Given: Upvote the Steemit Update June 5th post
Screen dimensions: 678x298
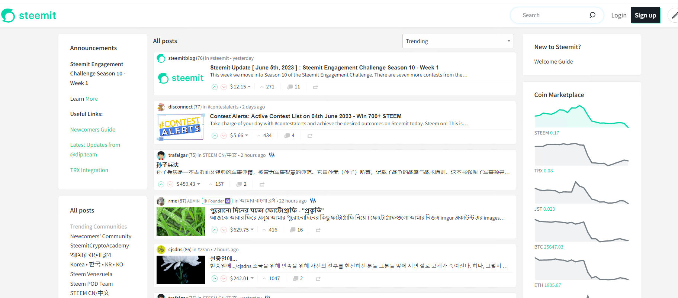Looking at the screenshot, I should (215, 87).
